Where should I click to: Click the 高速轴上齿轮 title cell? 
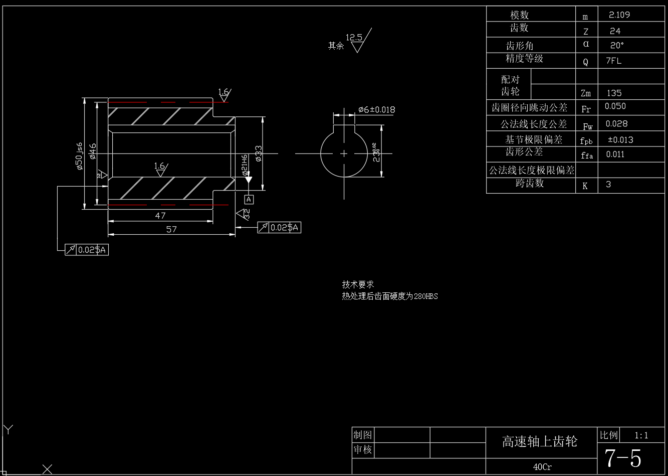pyautogui.click(x=540, y=442)
